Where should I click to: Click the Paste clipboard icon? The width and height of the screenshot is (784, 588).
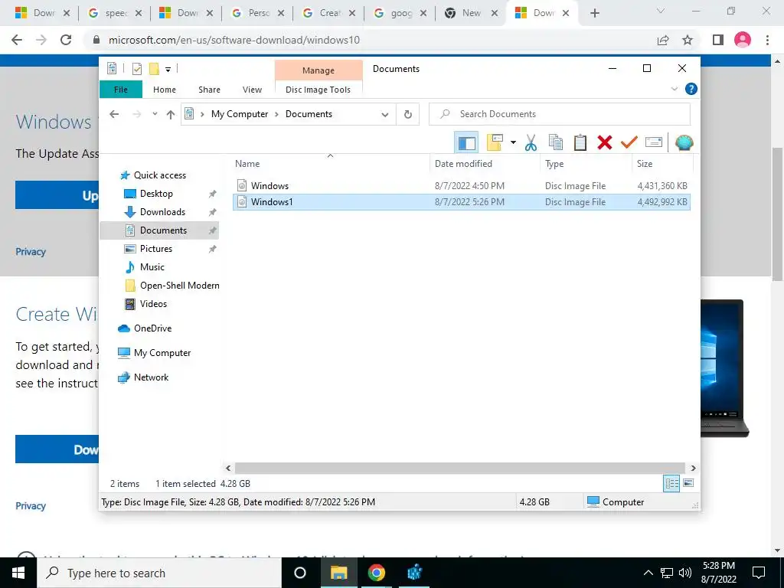pos(580,143)
